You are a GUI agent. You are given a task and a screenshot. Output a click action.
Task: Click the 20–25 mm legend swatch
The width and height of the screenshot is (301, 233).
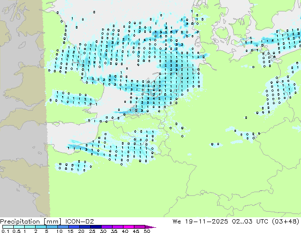pos(85,227)
